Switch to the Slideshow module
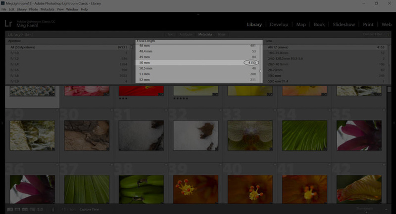 point(344,24)
